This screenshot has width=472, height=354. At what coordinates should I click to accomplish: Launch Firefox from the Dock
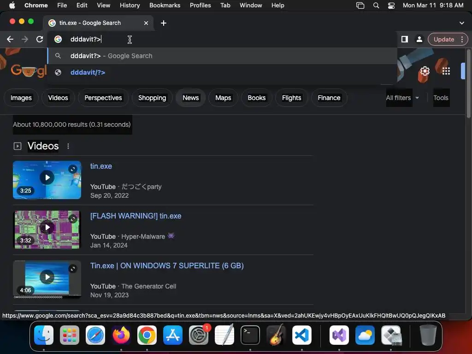pos(121,335)
